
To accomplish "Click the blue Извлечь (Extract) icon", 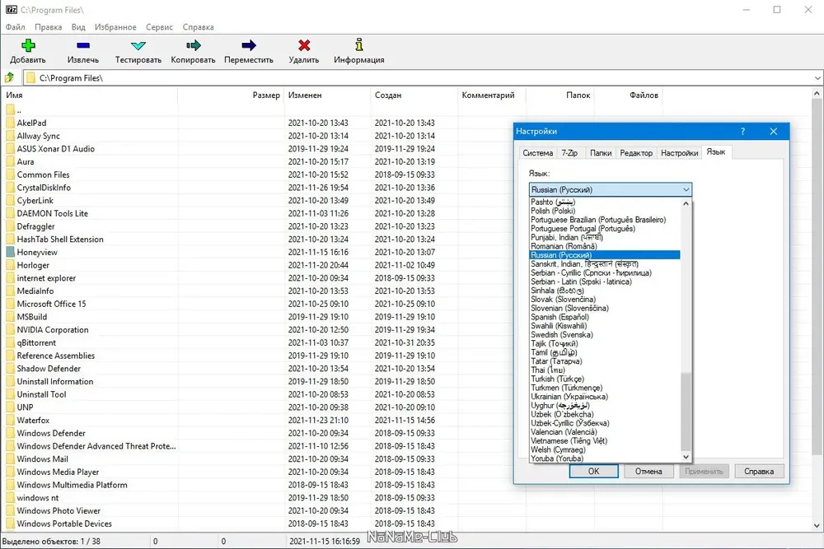I will point(83,45).
